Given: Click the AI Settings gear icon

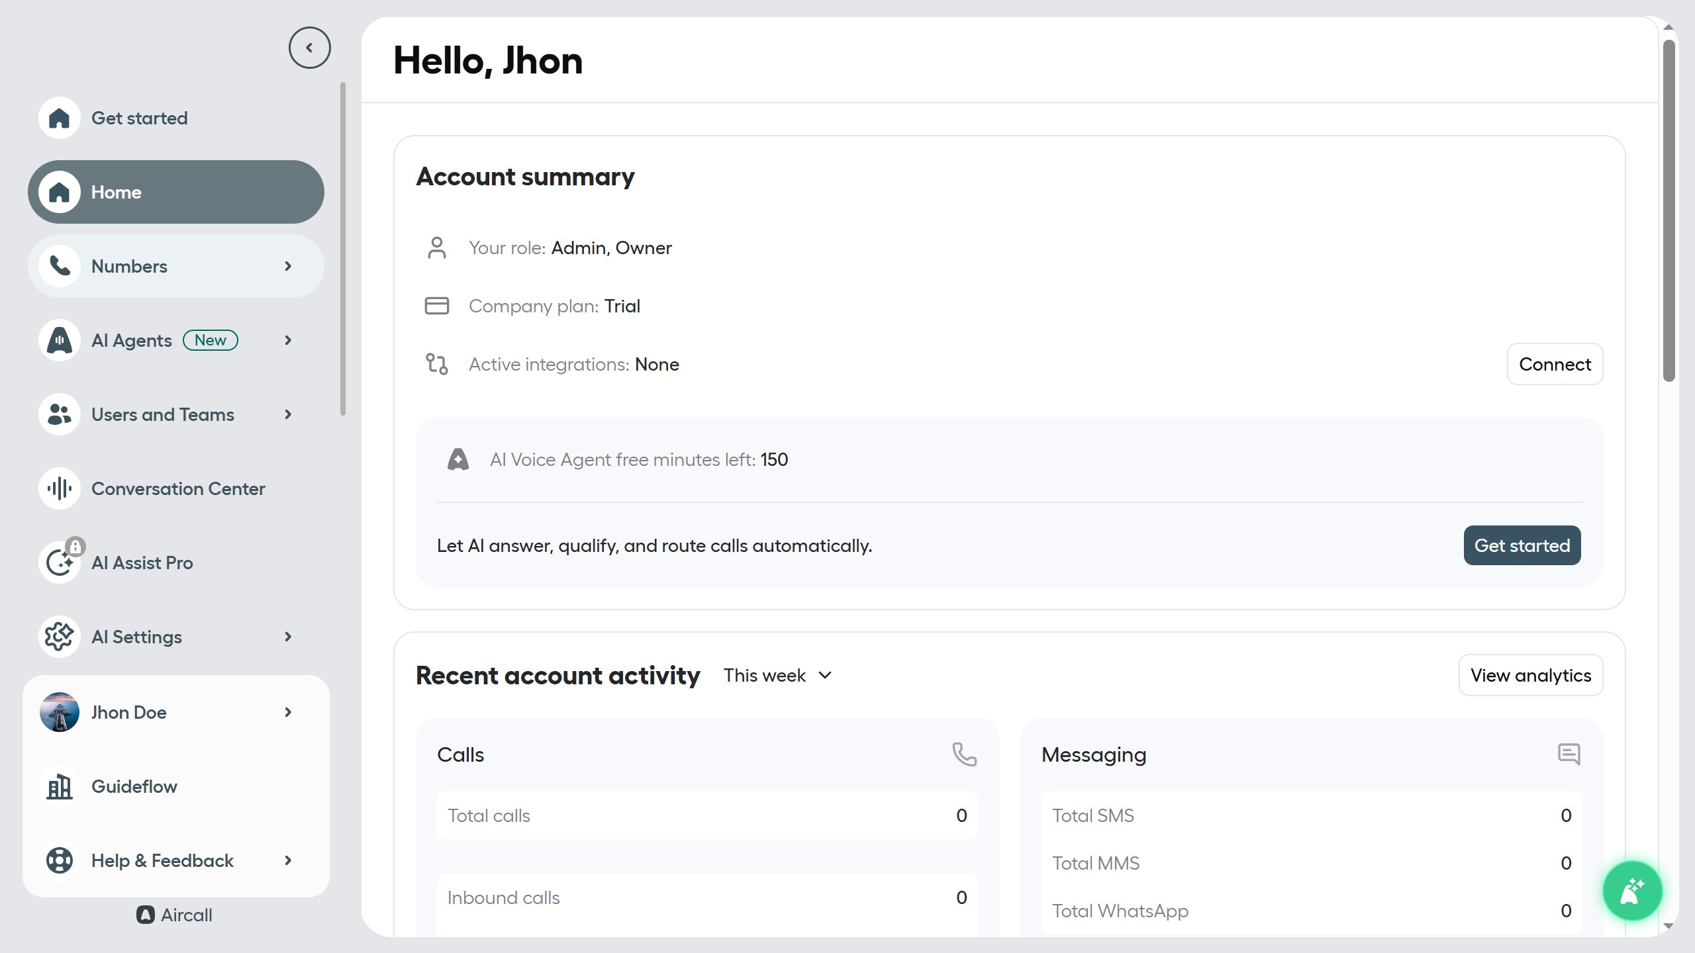Looking at the screenshot, I should pyautogui.click(x=60, y=637).
